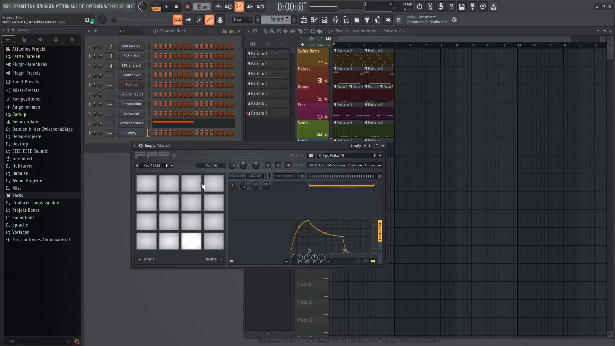This screenshot has width=615, height=346.
Task: Open the FPC pad selection dropdown arrow
Action: click(x=172, y=166)
